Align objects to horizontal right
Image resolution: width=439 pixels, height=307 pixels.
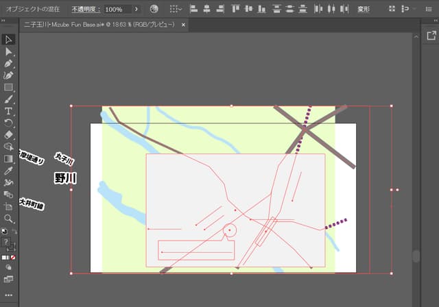220,9
